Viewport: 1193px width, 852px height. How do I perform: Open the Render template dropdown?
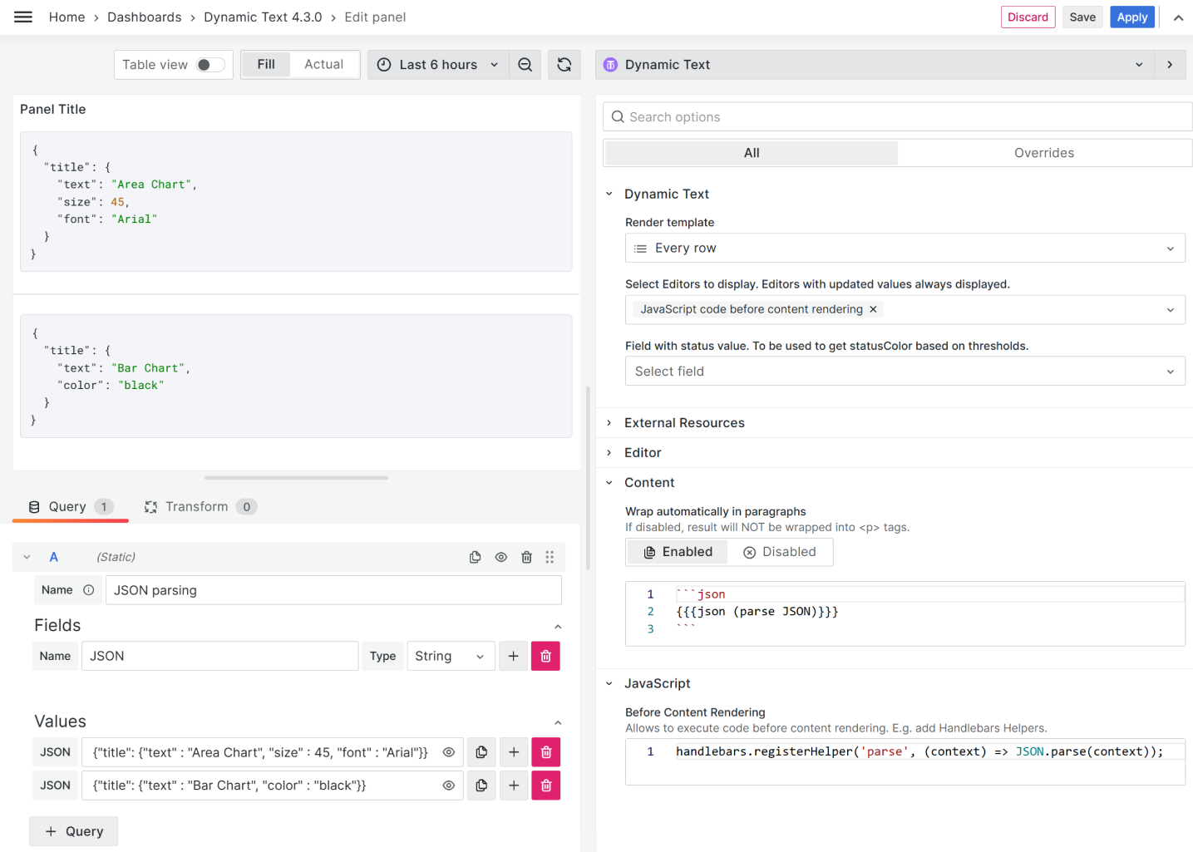click(905, 249)
